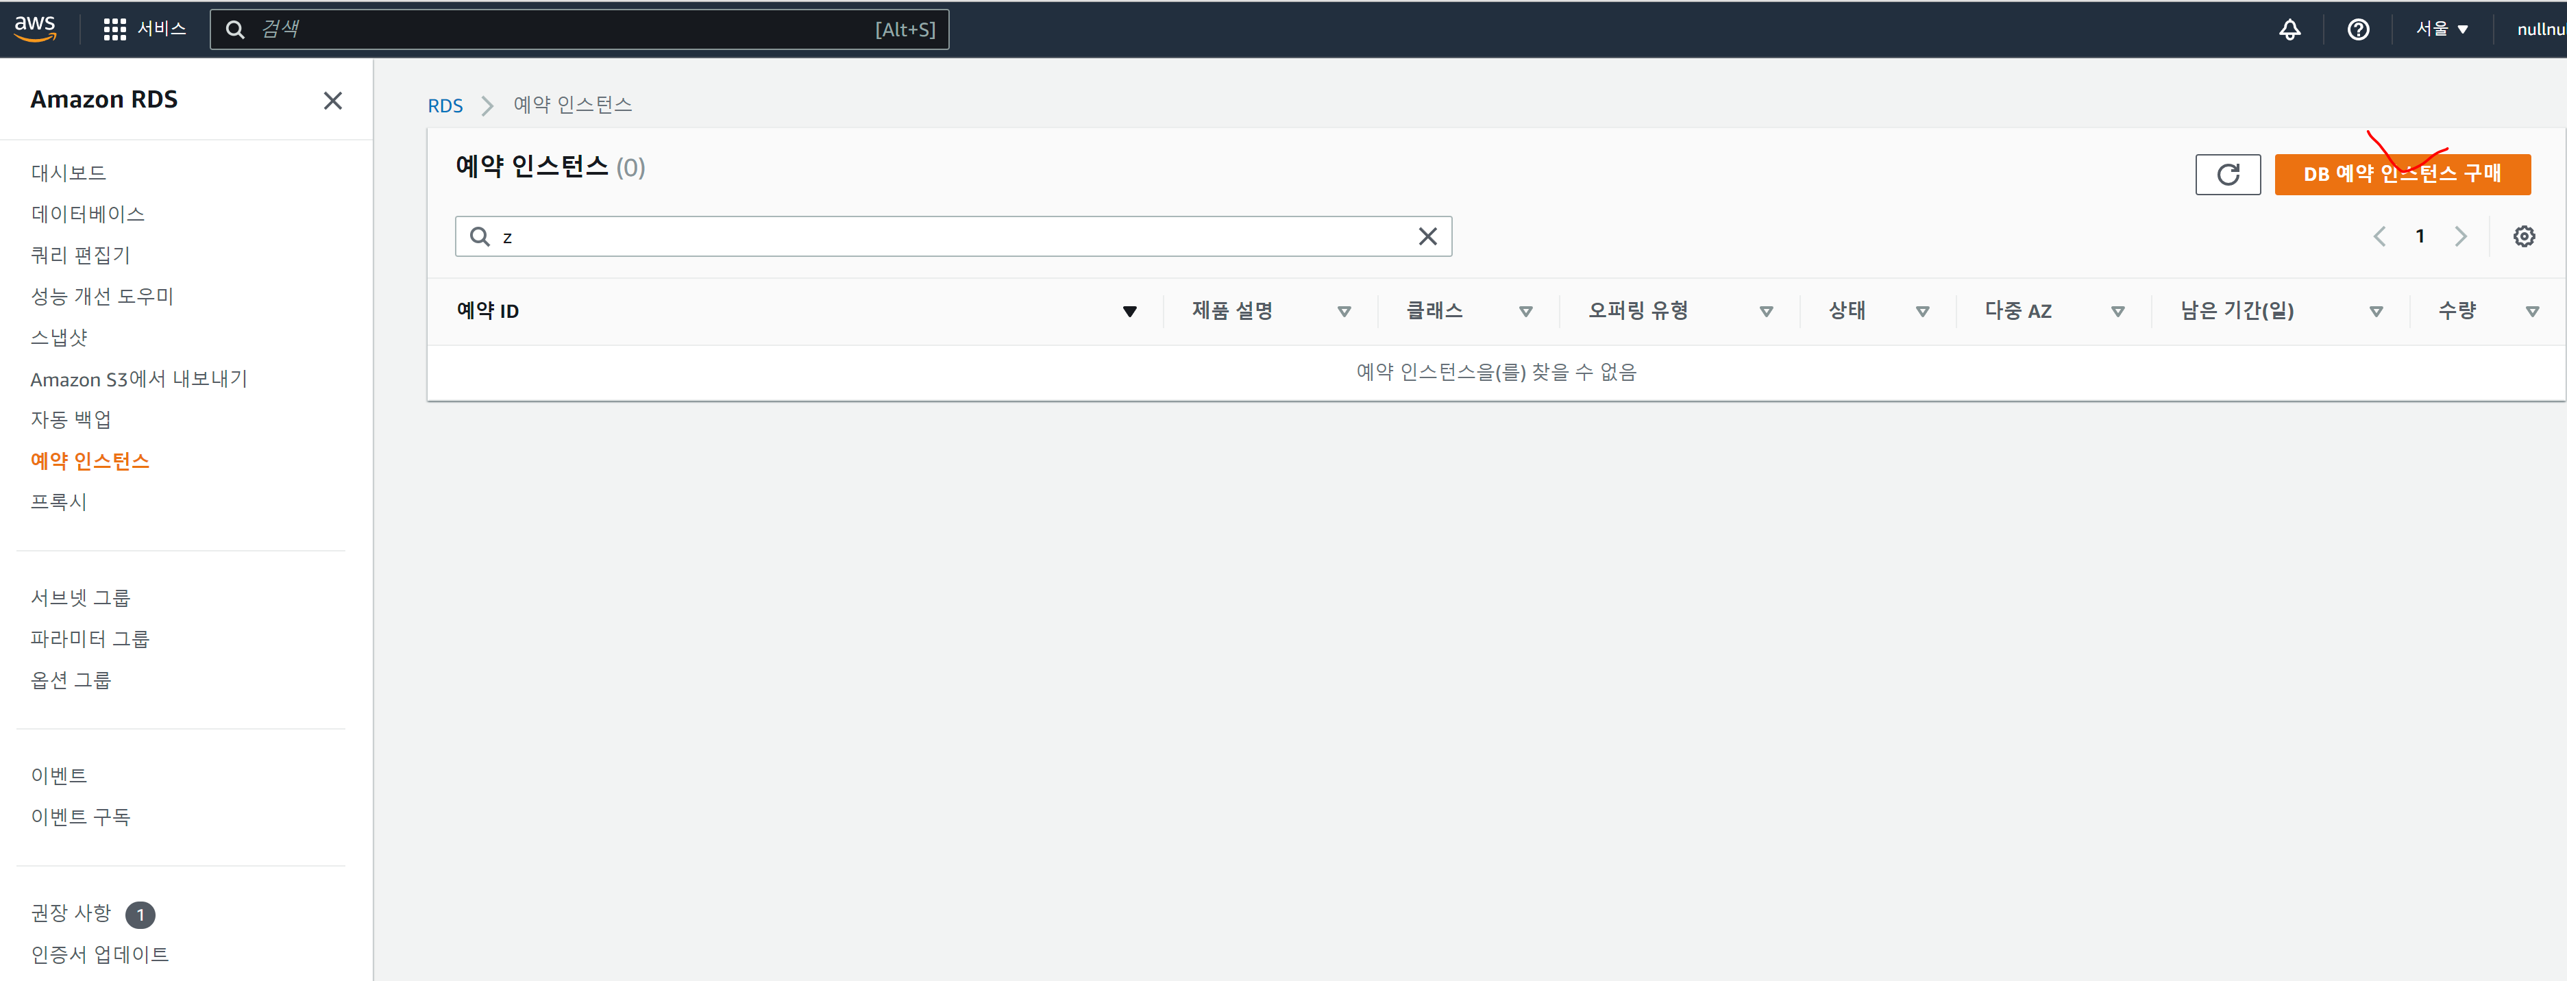This screenshot has width=2567, height=981.
Task: Sort by 남은 기간(일) column arrow
Action: pyautogui.click(x=2376, y=311)
